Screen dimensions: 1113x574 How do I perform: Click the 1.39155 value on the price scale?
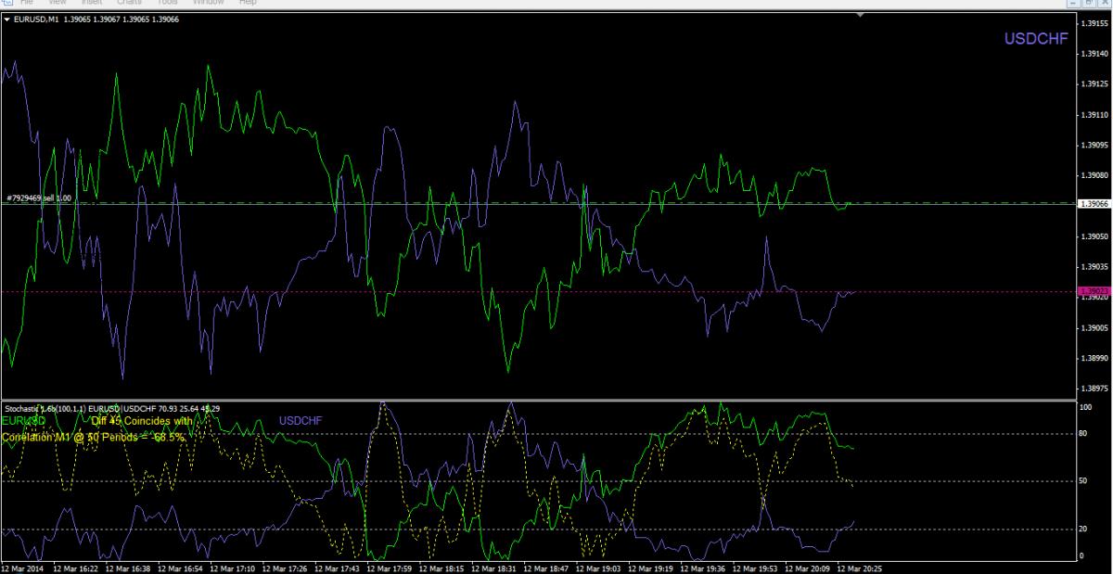tap(1094, 24)
